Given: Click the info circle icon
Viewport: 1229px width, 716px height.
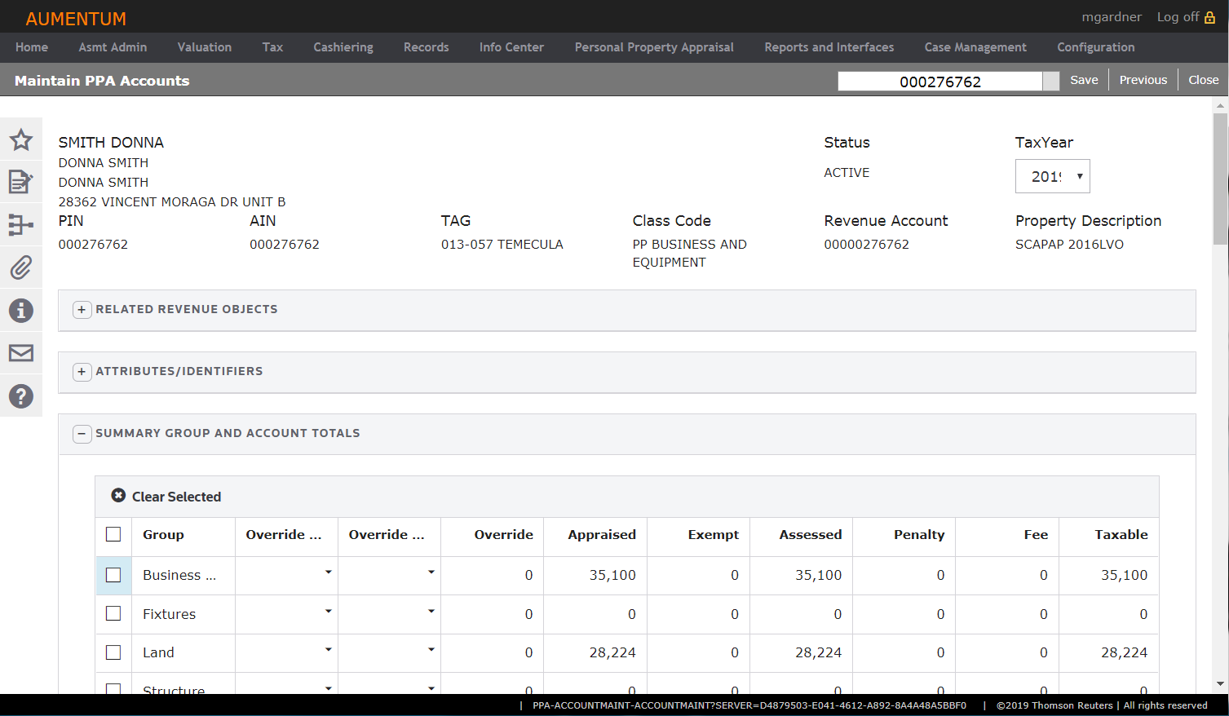Looking at the screenshot, I should point(21,310).
